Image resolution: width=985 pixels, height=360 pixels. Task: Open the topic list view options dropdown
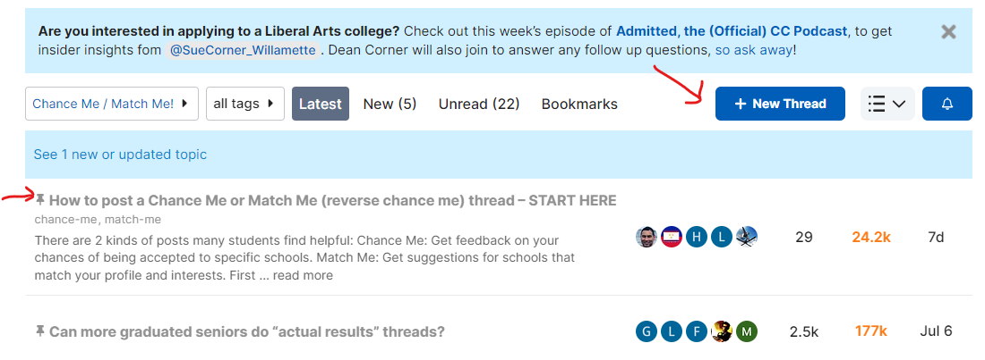(x=887, y=104)
